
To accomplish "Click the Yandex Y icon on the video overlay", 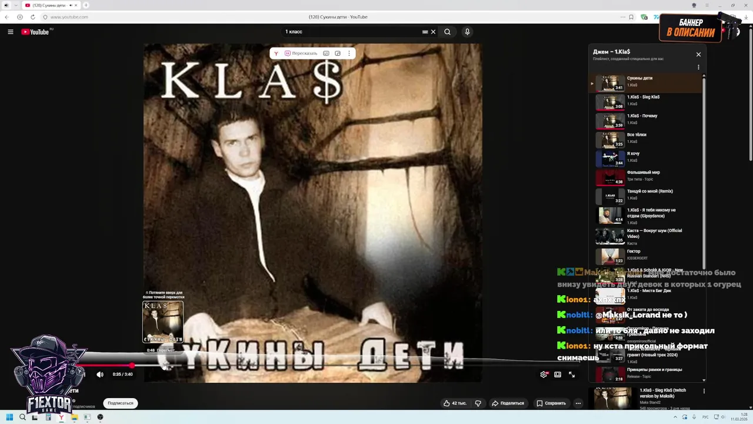I will (276, 54).
